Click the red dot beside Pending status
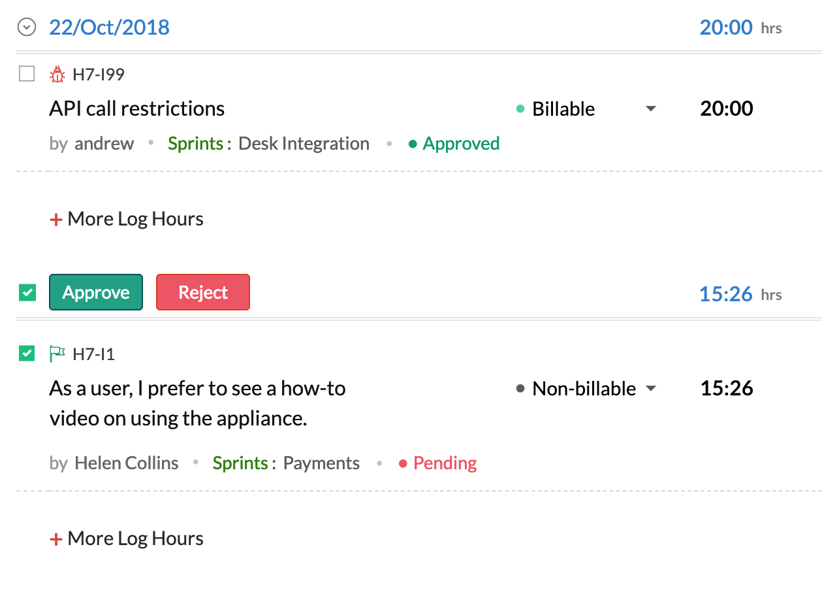Screen dimensions: 822x598 click(x=403, y=464)
